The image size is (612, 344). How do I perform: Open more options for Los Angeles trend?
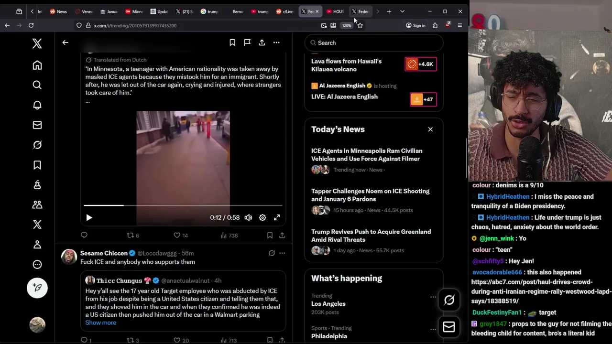pos(433,297)
